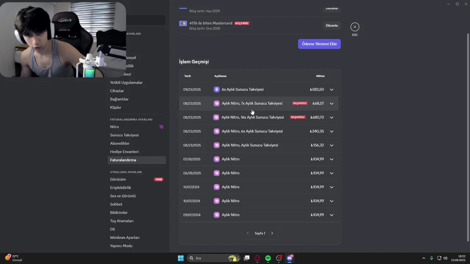Click the Nitro icon on the 11/07/2024 row
470x264 pixels.
point(217,187)
